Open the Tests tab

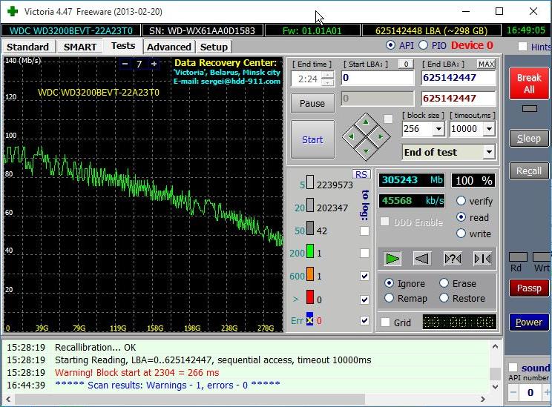click(x=123, y=46)
